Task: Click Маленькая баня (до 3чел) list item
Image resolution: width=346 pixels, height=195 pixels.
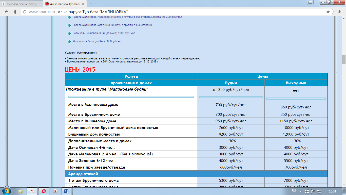Action: (x=97, y=41)
